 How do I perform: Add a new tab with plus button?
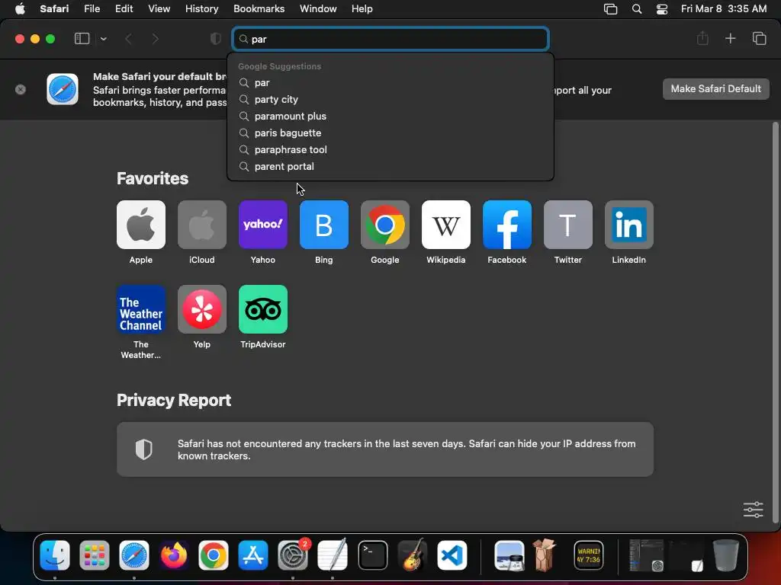pos(730,38)
